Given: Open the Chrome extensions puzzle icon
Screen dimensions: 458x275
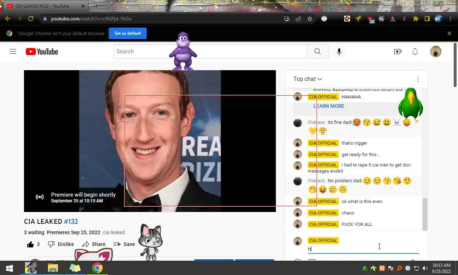Looking at the screenshot, I should 415,19.
